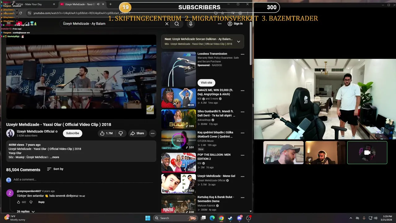This screenshot has height=223, width=396.
Task: Open the YouTube hamburger guide menu
Action: click(x=9, y=24)
